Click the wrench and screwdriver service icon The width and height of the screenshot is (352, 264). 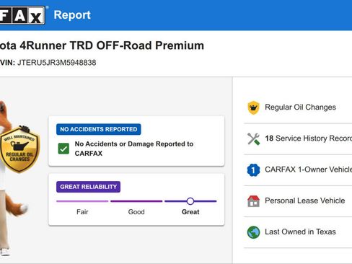(253, 138)
